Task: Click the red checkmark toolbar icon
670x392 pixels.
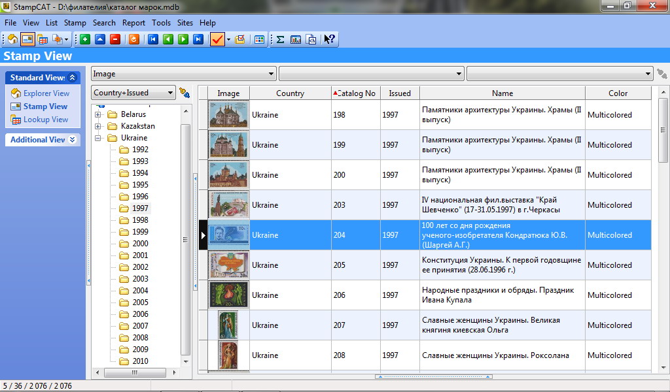Action: [217, 39]
